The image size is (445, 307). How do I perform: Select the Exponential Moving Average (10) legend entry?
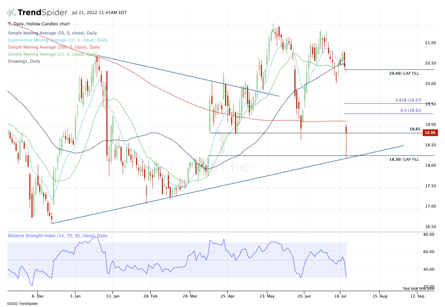click(x=57, y=40)
